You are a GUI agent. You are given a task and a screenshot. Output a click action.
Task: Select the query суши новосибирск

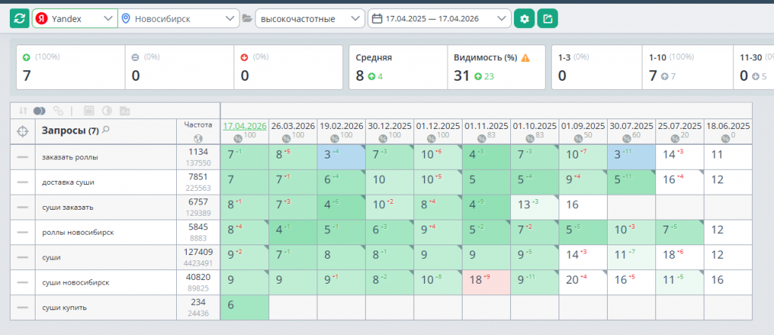click(x=76, y=283)
